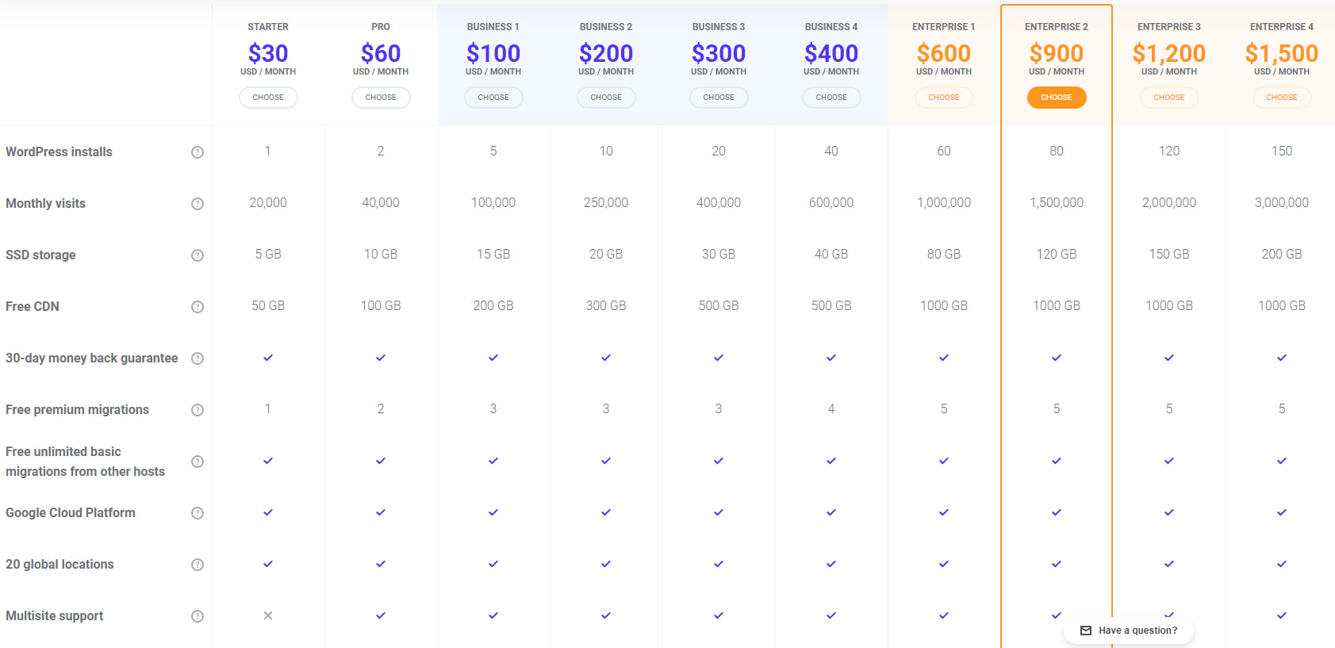Open help tooltip for Google Cloud Platform
This screenshot has width=1335, height=648.
coord(198,512)
